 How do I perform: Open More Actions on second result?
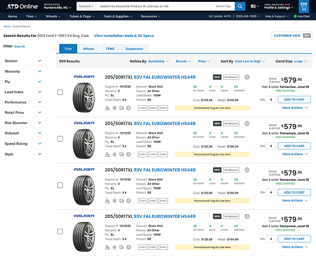tap(295, 154)
